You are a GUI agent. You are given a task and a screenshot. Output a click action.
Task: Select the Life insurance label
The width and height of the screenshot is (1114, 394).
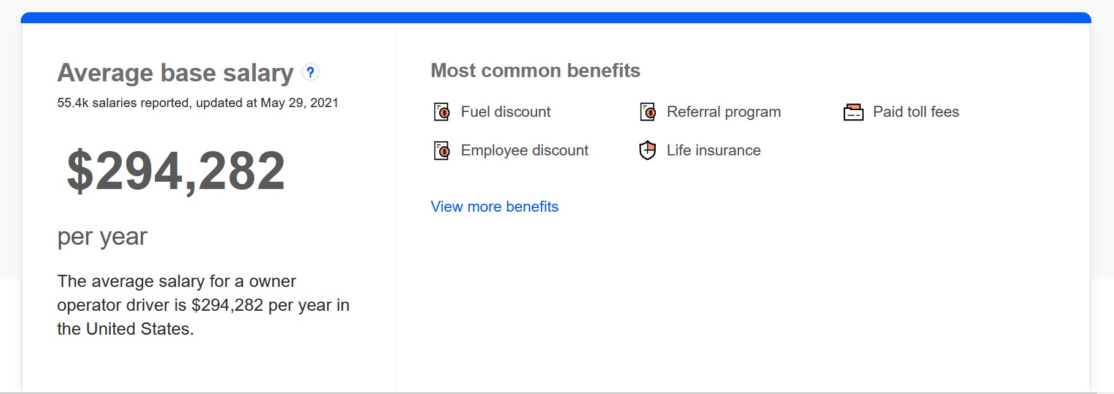(x=713, y=151)
